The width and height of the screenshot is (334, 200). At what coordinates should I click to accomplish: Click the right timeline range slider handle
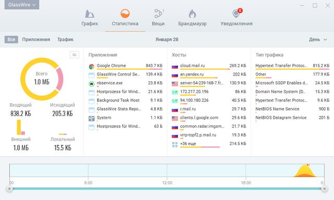pos(325,189)
